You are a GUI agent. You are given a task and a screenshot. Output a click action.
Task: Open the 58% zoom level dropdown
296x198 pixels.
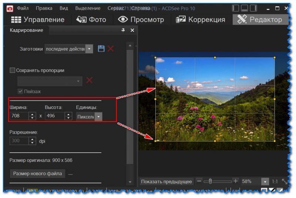[265, 181]
